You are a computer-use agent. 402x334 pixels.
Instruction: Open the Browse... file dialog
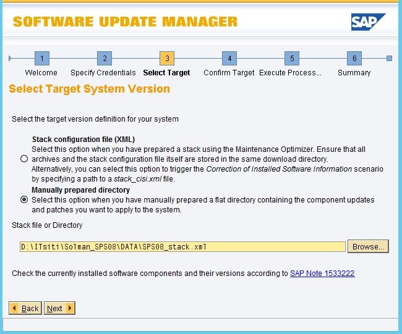coord(368,246)
